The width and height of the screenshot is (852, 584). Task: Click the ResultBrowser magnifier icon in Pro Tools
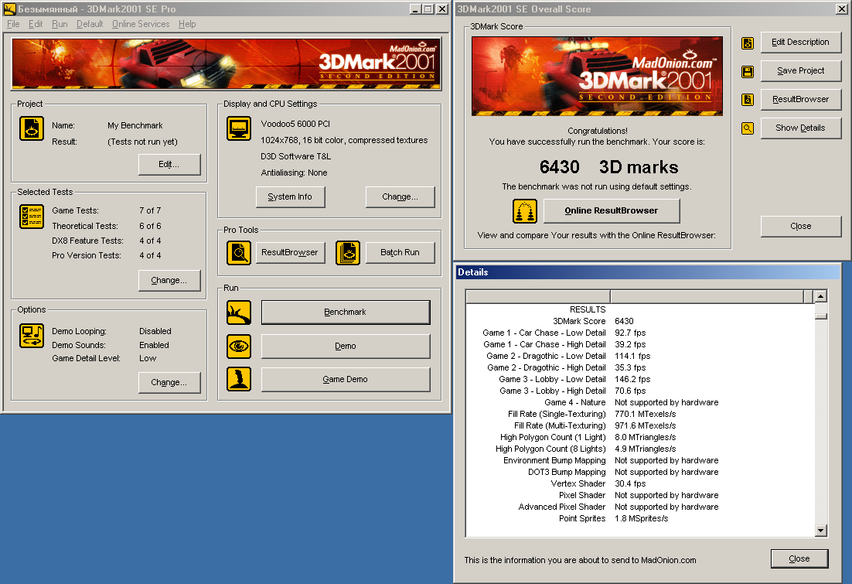pos(239,253)
